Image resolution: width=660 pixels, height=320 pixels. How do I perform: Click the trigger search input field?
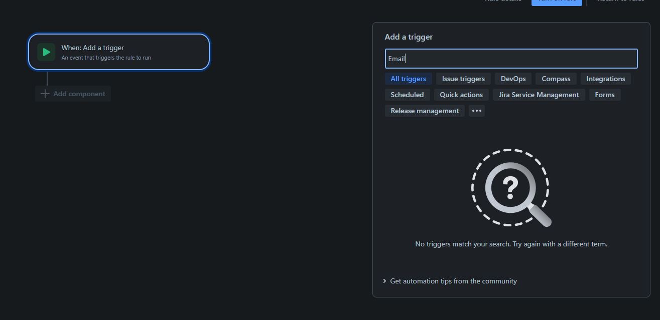pyautogui.click(x=511, y=59)
